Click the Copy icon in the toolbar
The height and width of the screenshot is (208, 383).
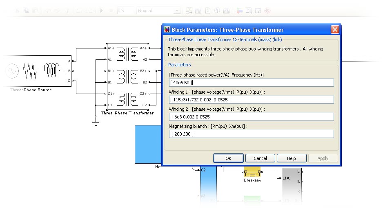coord(27,11)
